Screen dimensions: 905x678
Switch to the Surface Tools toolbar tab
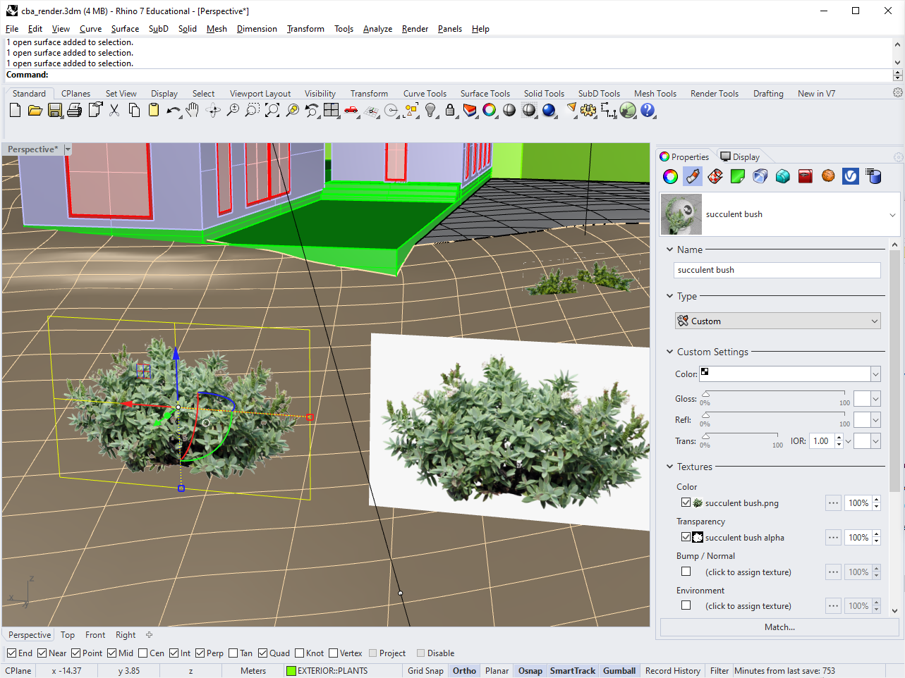point(485,94)
